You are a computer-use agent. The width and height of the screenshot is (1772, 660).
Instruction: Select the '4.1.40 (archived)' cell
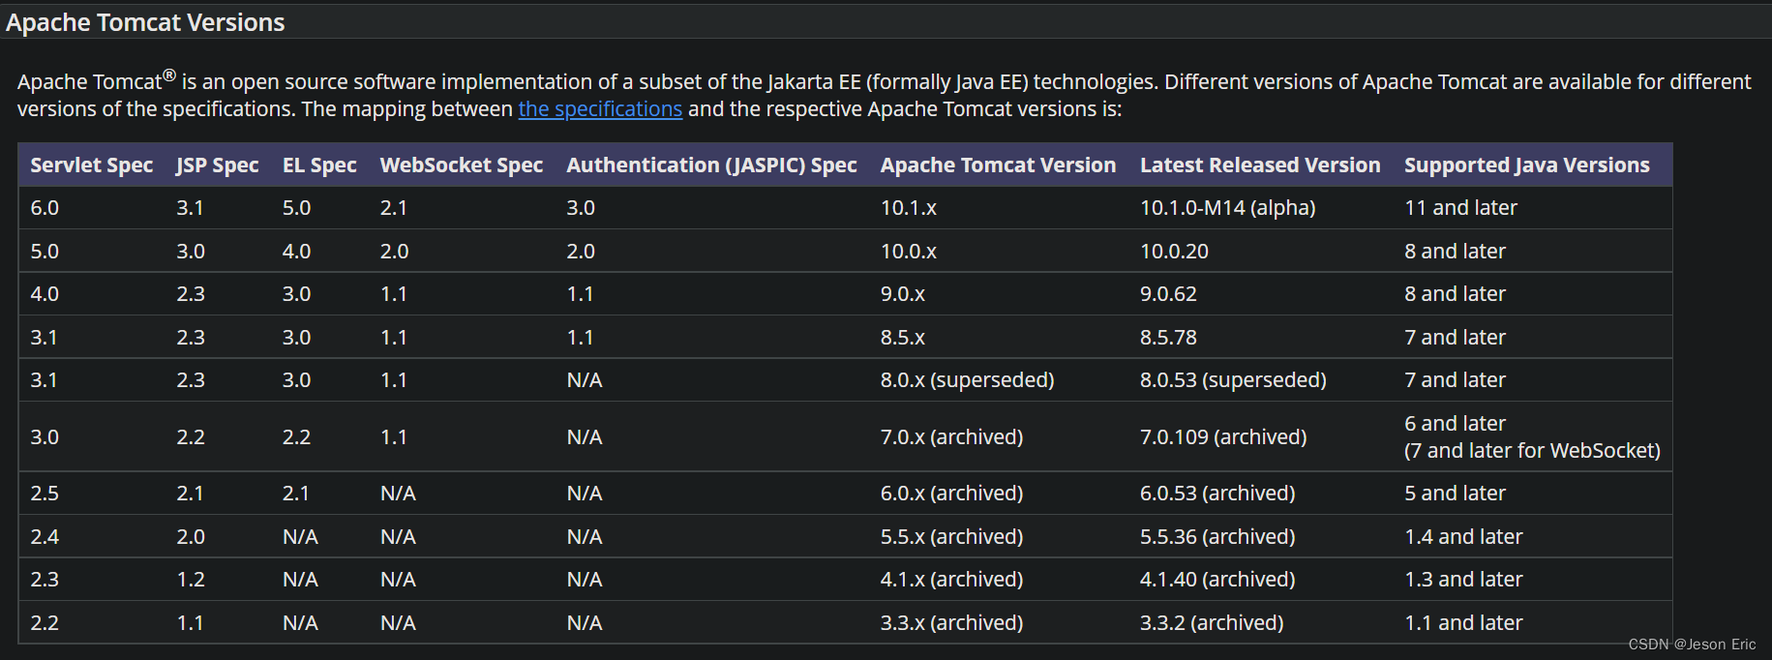(1217, 580)
